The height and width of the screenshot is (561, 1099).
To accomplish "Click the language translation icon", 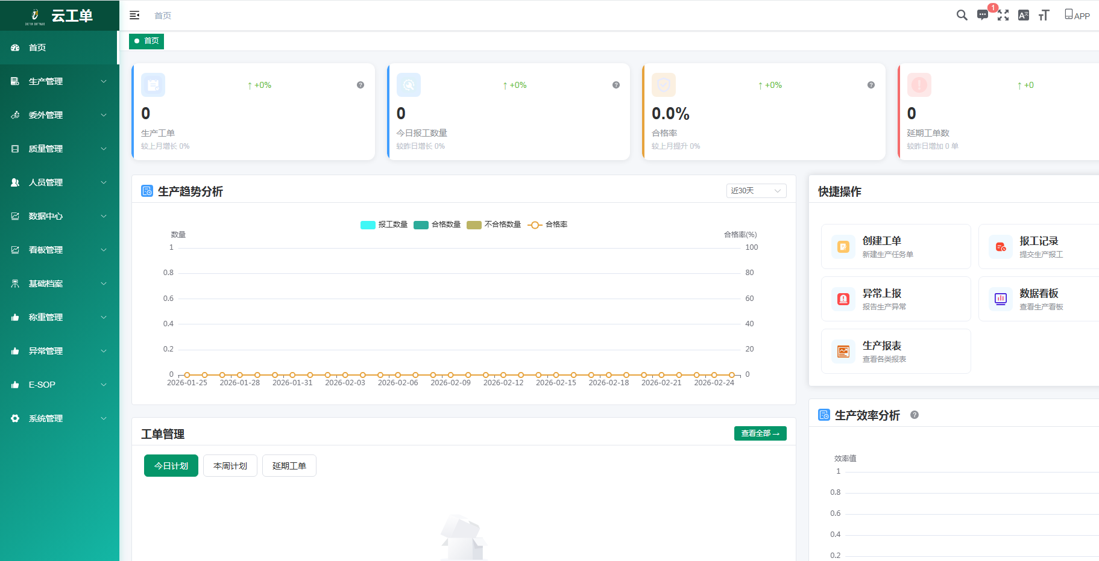I will [1024, 15].
